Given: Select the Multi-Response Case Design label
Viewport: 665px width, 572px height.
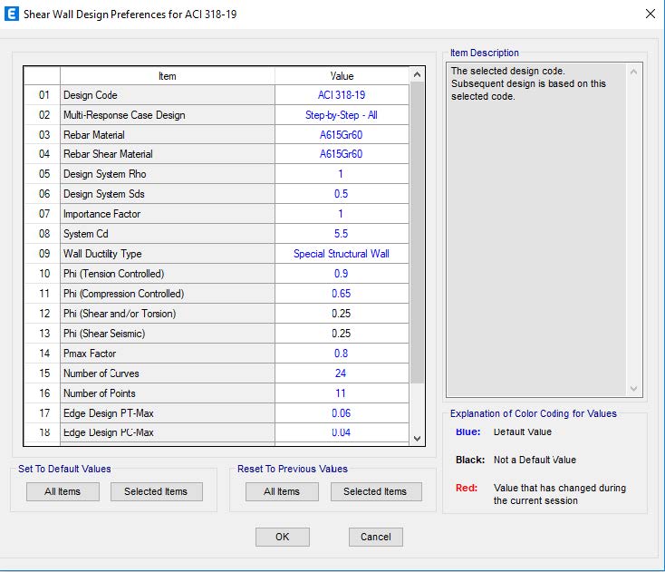Looking at the screenshot, I should coord(168,115).
